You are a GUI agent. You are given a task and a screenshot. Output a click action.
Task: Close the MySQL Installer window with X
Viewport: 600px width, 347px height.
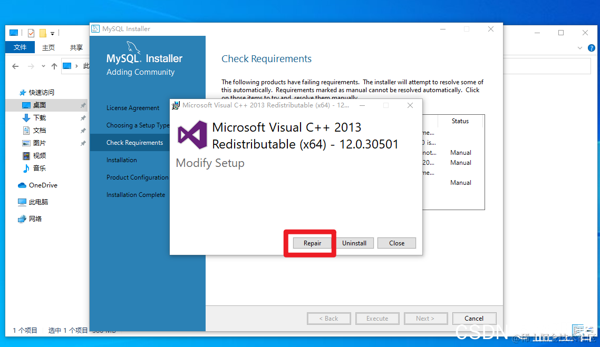click(490, 29)
